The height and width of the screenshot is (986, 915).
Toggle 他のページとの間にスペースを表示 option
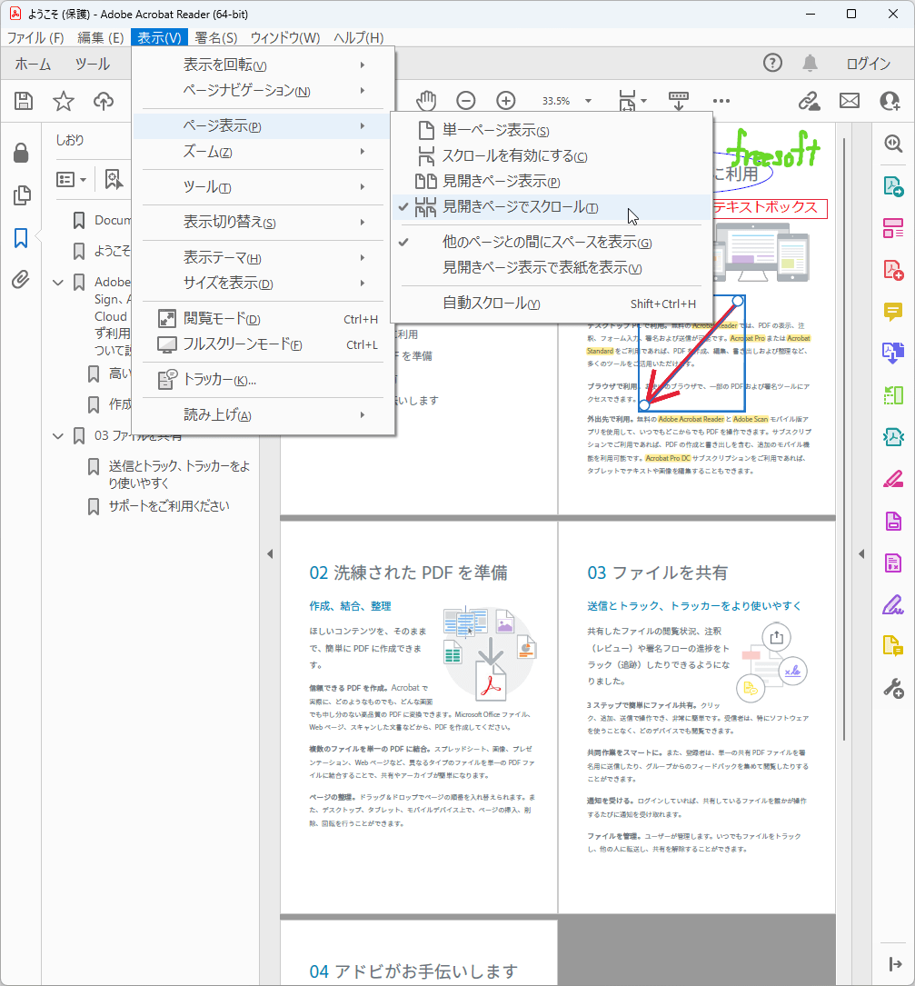click(x=551, y=242)
